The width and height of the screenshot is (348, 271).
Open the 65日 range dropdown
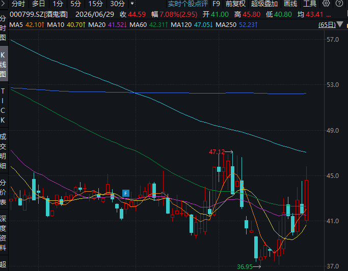tap(331, 24)
